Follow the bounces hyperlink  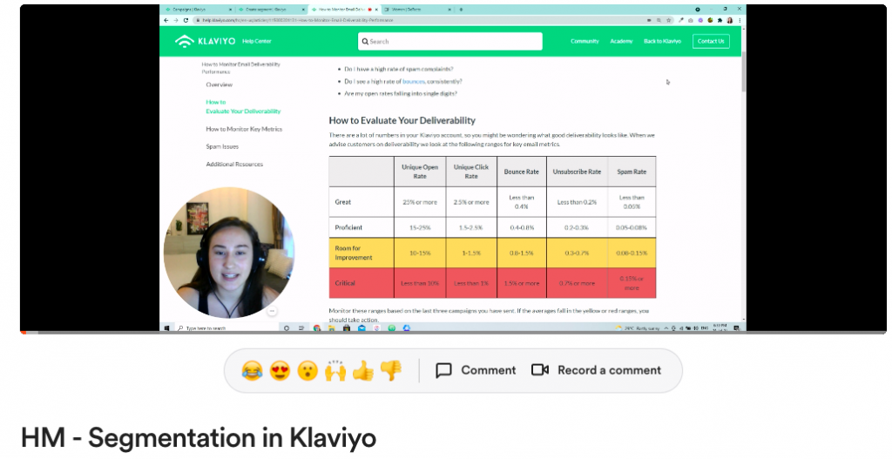tap(414, 81)
